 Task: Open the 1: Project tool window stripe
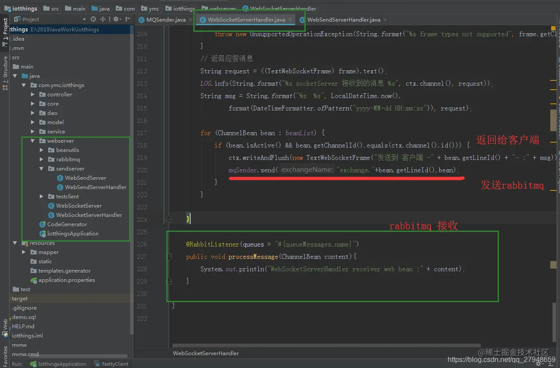[x=5, y=32]
